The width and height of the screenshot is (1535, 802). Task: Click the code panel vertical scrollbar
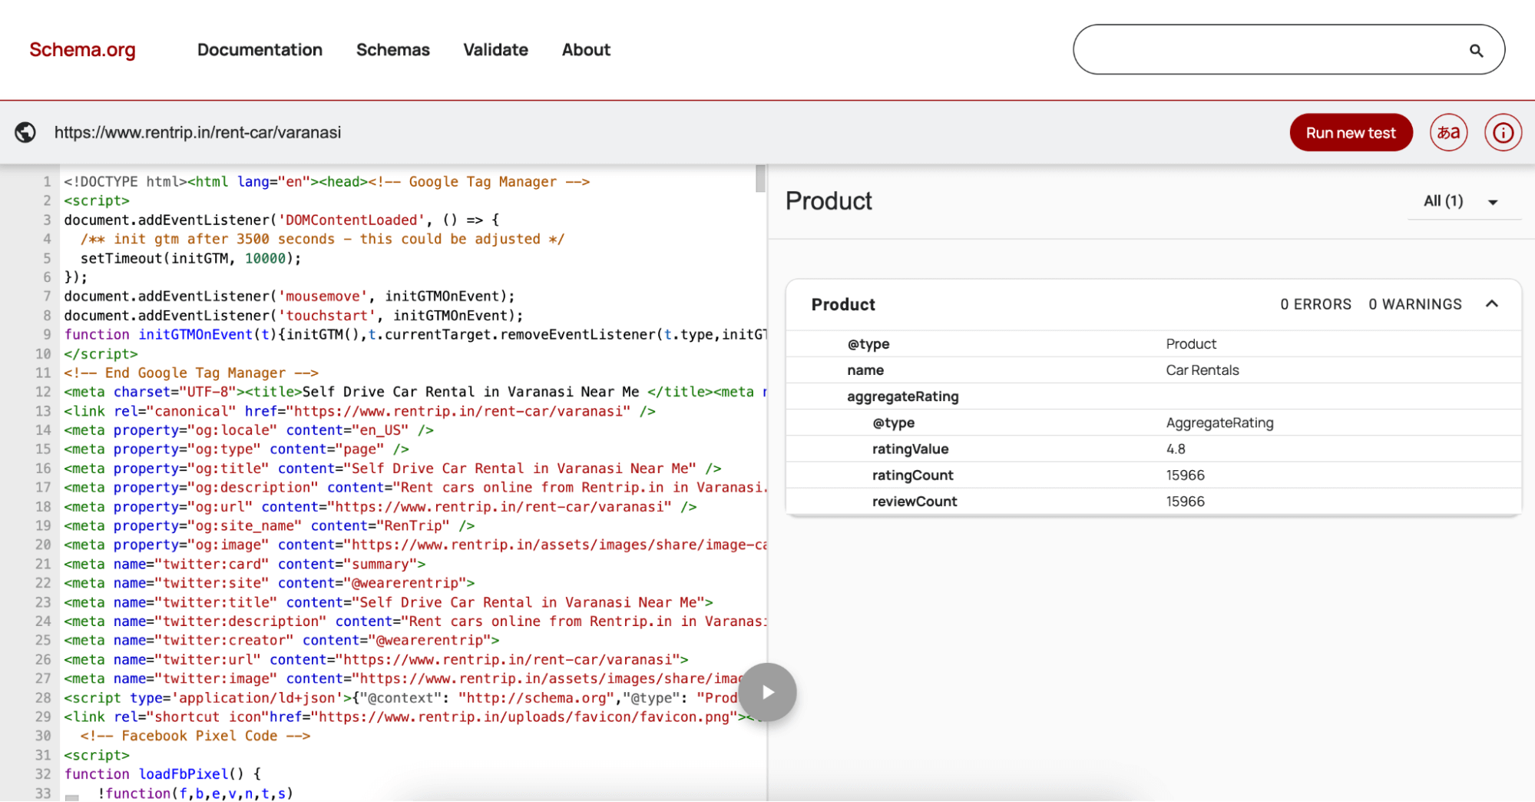tap(760, 179)
